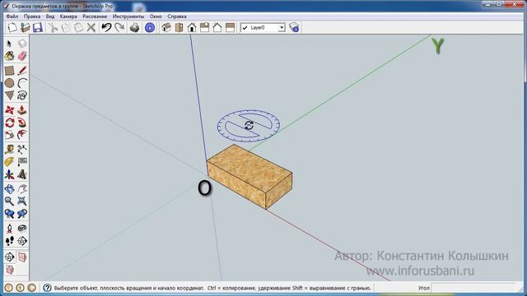Open Model Info blue icon
The width and height of the screenshot is (527, 296).
(x=150, y=27)
